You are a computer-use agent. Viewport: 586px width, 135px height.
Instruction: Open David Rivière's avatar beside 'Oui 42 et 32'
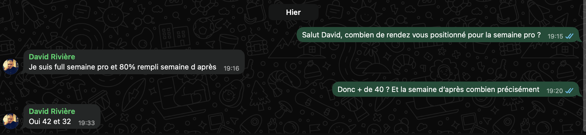click(x=11, y=121)
